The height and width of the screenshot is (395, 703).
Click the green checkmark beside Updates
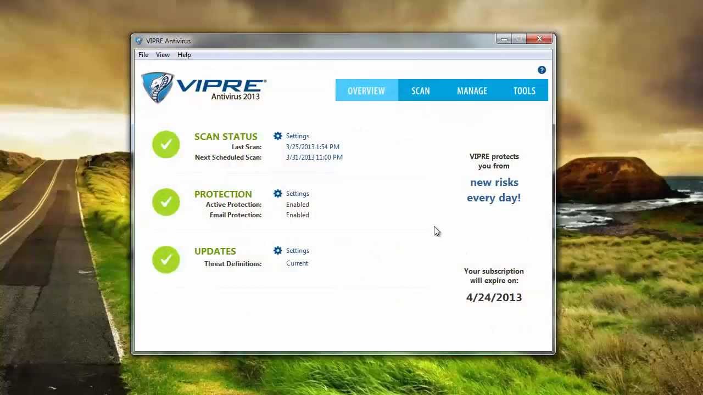166,259
